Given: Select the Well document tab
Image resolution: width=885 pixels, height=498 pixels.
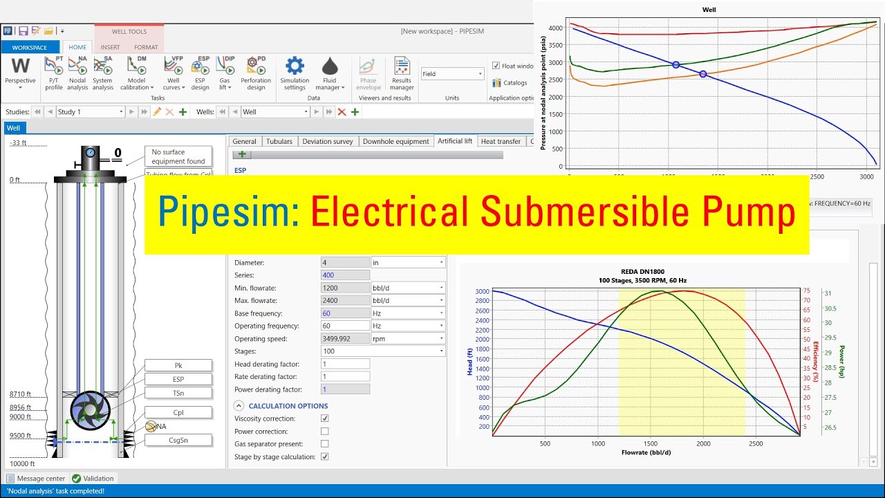Looking at the screenshot, I should coord(14,128).
